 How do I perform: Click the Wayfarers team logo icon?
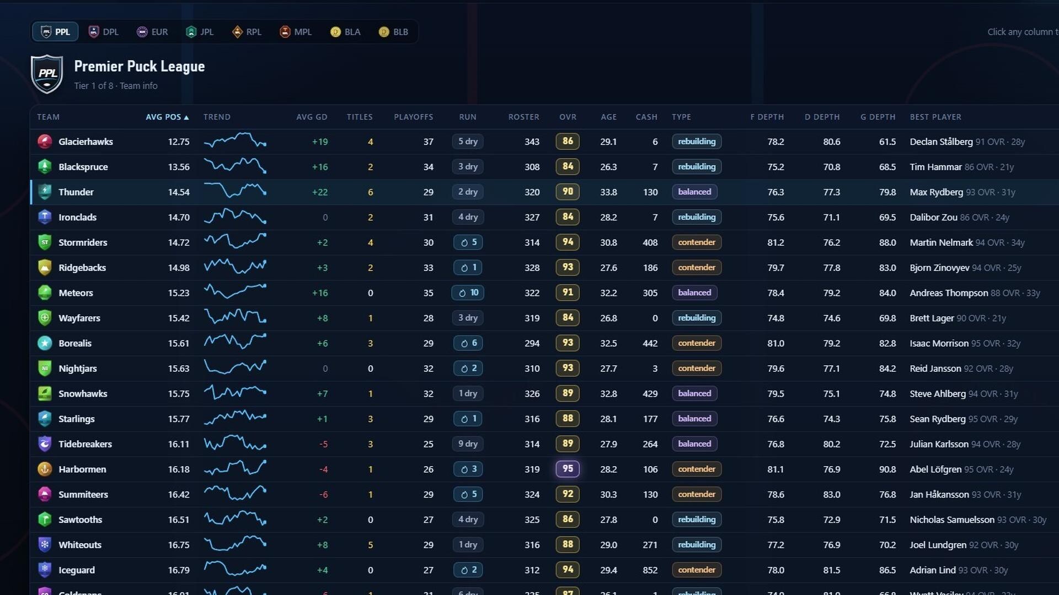tap(45, 318)
